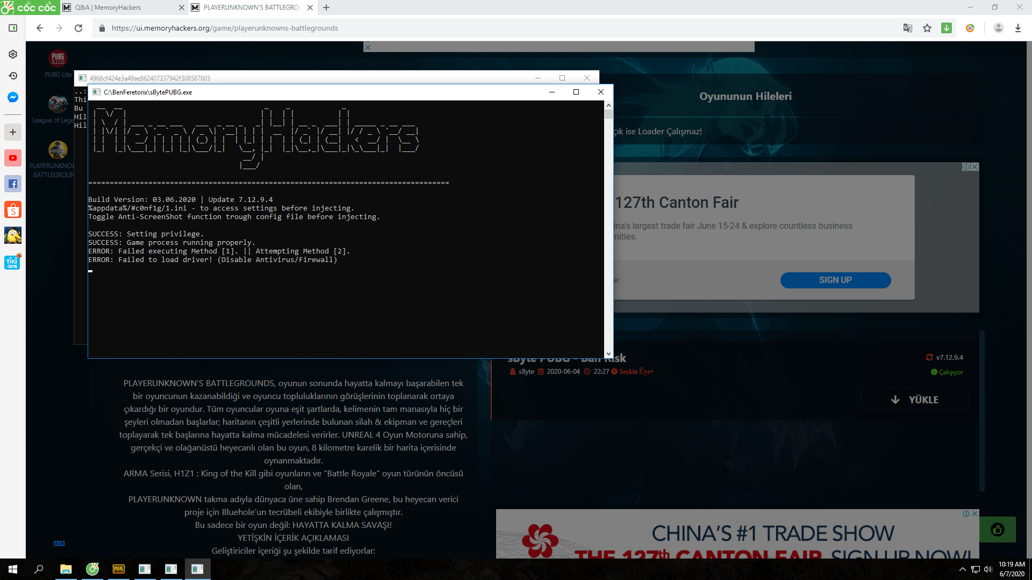This screenshot has width=1032, height=580.
Task: Open PUBG app from taskbar
Action: [118, 569]
